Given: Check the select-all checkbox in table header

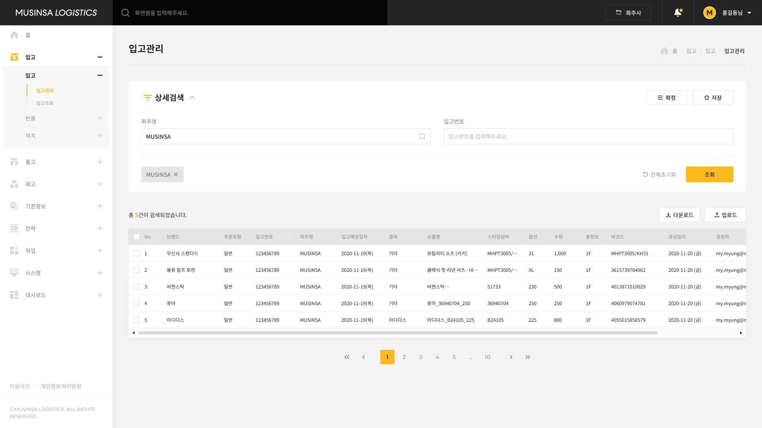Looking at the screenshot, I should 137,237.
